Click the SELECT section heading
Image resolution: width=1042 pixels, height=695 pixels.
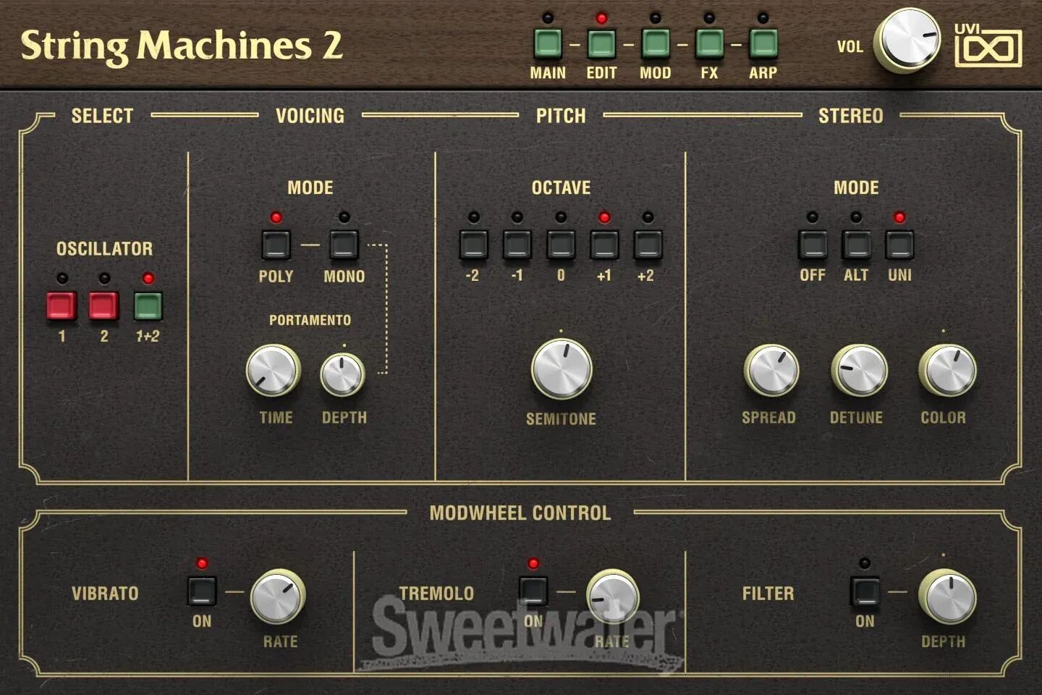102,116
